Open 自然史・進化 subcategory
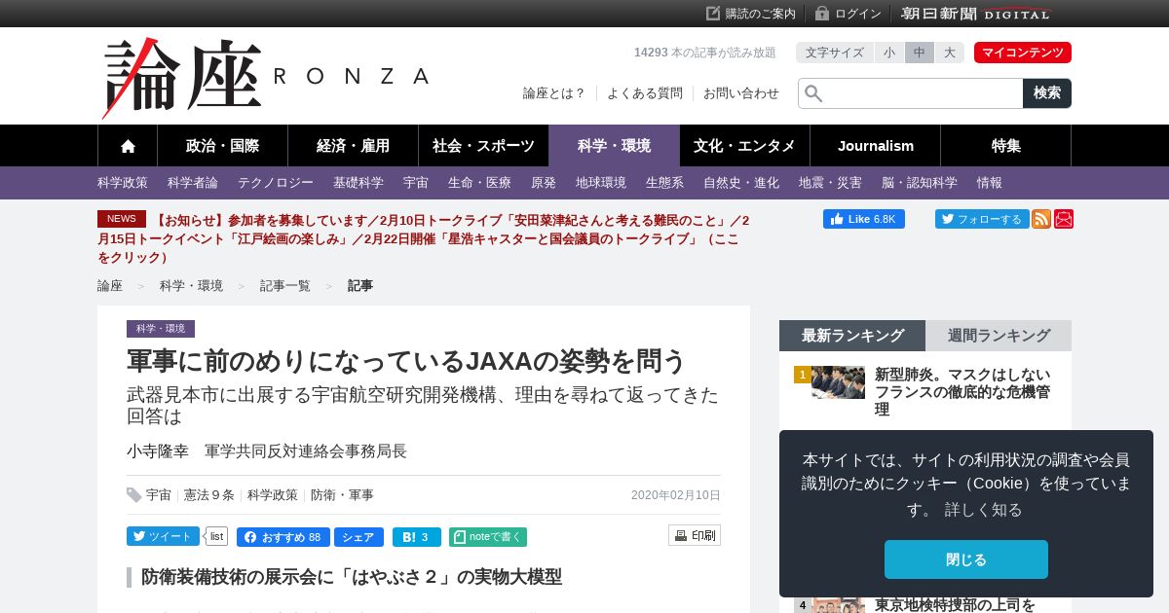1169x613 pixels. (741, 183)
